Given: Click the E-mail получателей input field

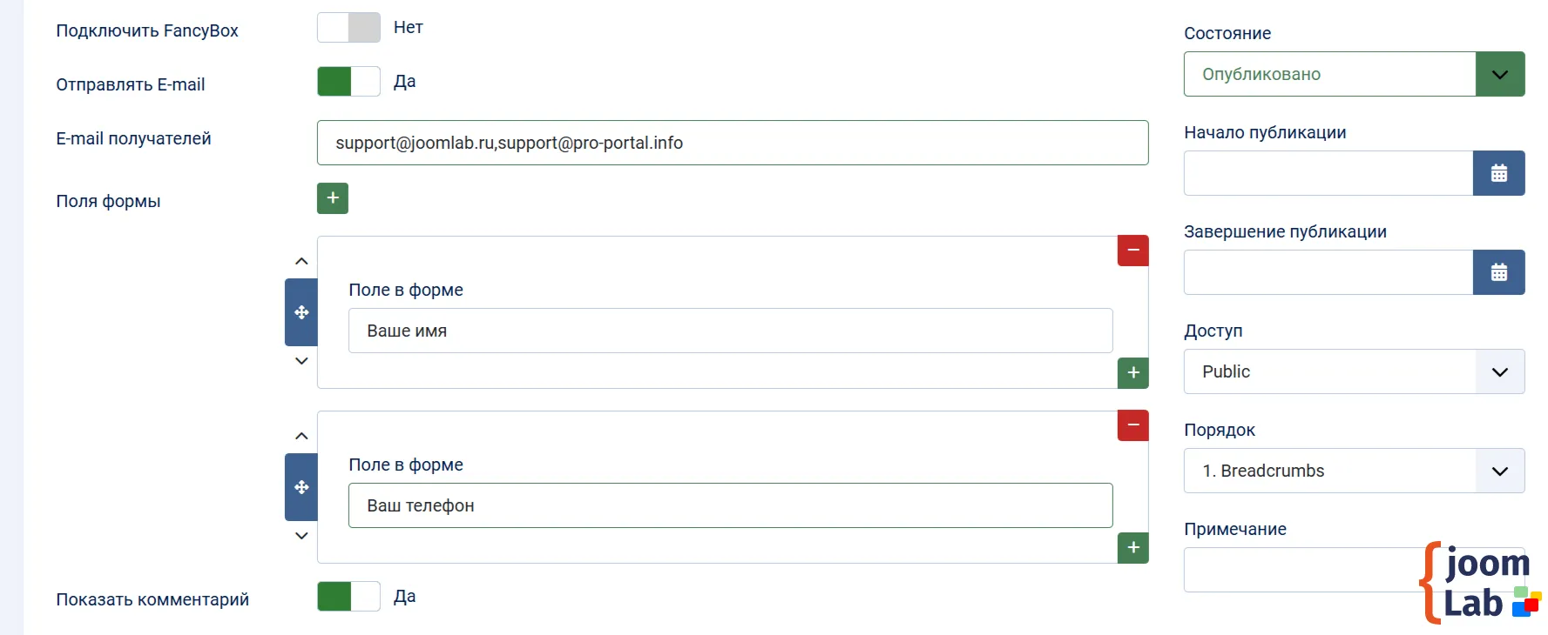Looking at the screenshot, I should coord(732,143).
